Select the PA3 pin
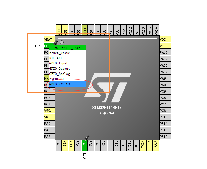The width and height of the screenshot is (207, 169). (x=59, y=145)
